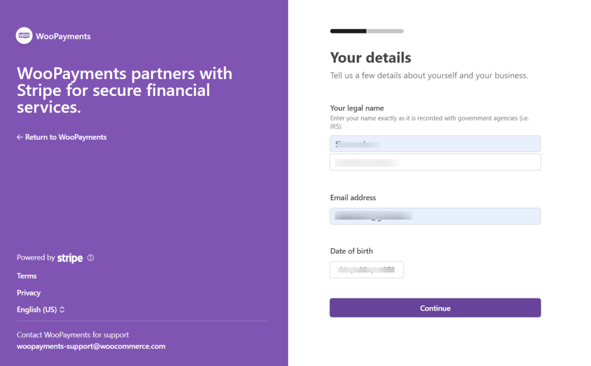
Task: Open the Privacy link
Action: pyautogui.click(x=29, y=293)
